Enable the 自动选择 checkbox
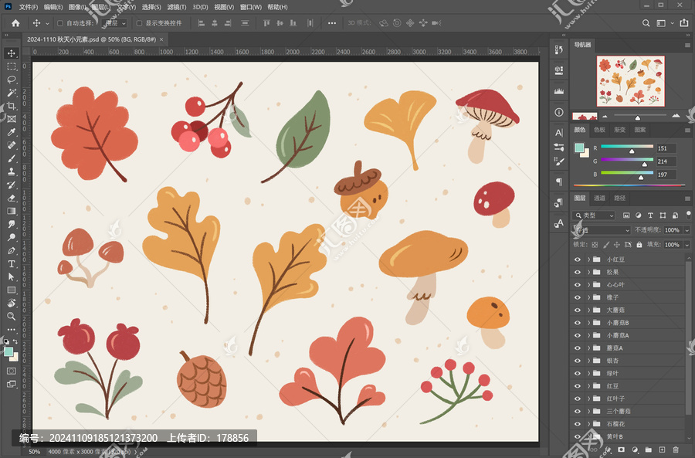Image resolution: width=695 pixels, height=458 pixels. click(60, 23)
